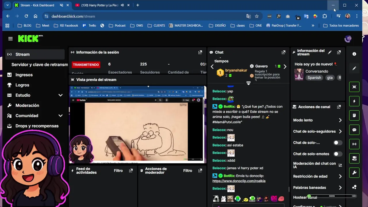The image size is (368, 207).
Task: Pop out the Acciones de moderador panel
Action: [x=200, y=171]
